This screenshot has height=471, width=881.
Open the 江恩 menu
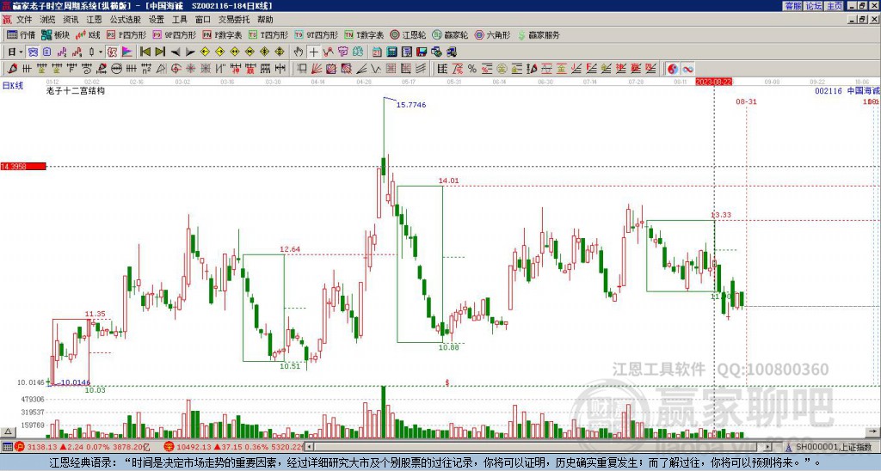pos(94,20)
